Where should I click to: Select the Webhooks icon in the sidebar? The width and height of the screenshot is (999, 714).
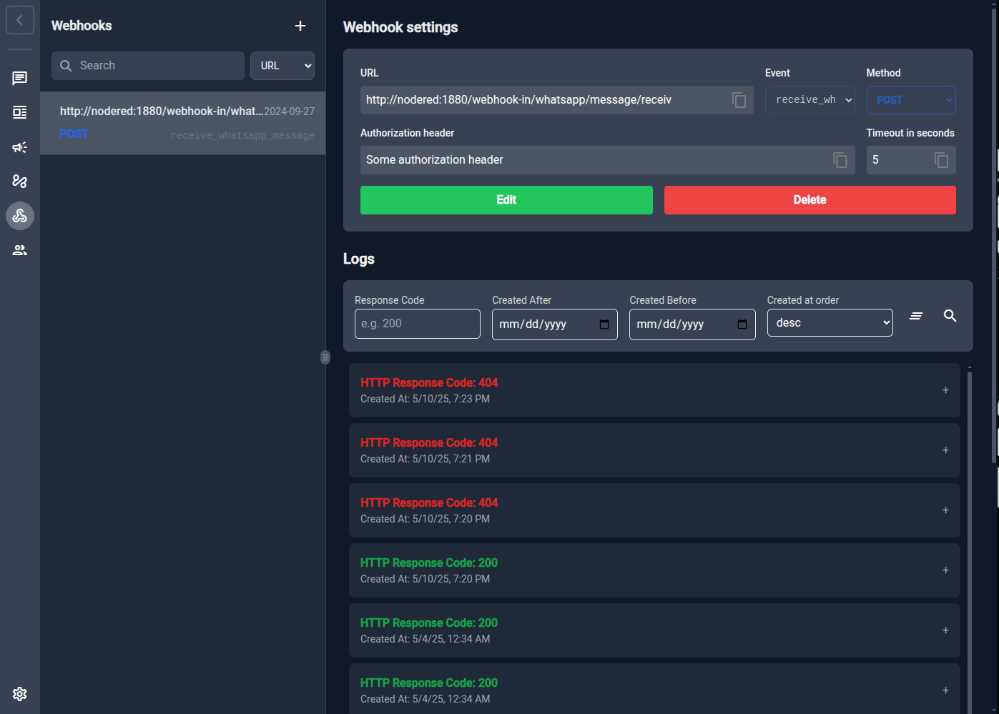(20, 215)
